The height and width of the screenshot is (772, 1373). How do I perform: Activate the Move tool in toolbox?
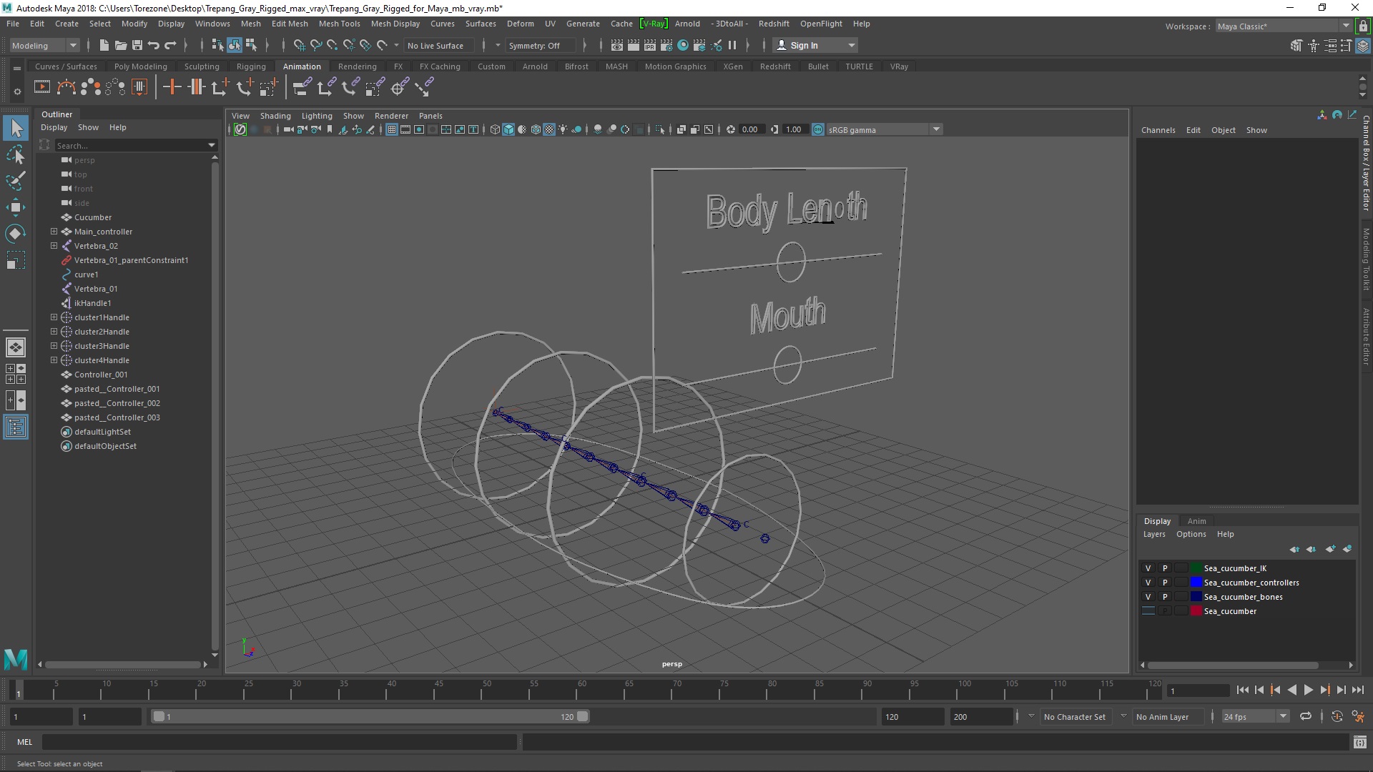click(16, 207)
